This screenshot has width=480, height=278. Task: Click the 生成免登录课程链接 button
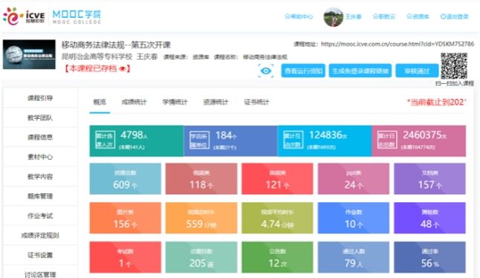click(x=360, y=71)
